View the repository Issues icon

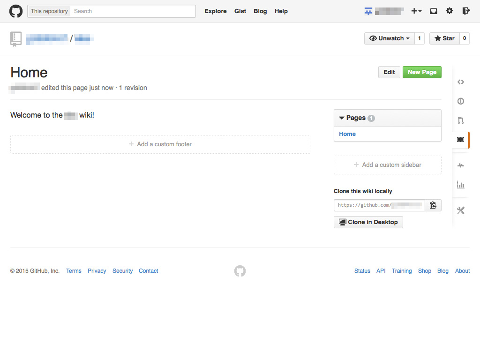point(460,101)
